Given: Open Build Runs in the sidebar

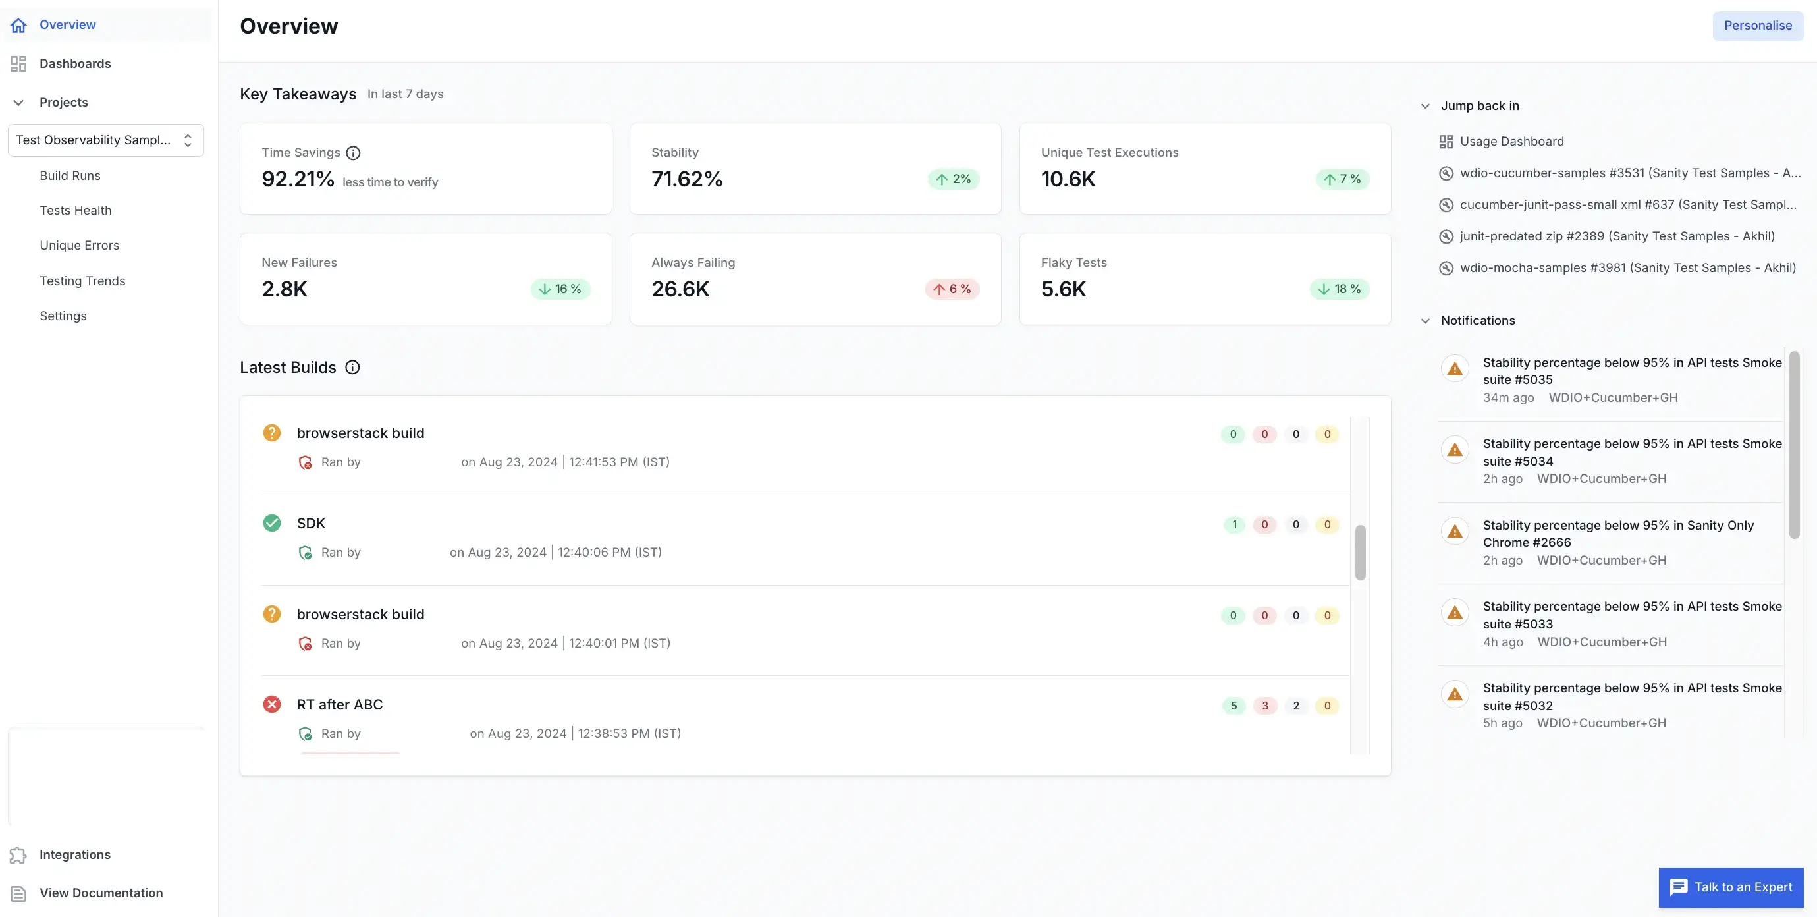Looking at the screenshot, I should pyautogui.click(x=70, y=176).
